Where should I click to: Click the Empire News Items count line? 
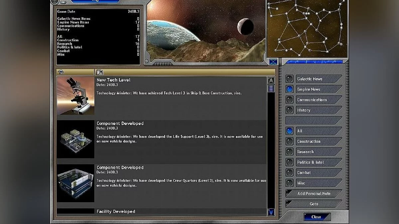[x=98, y=22]
